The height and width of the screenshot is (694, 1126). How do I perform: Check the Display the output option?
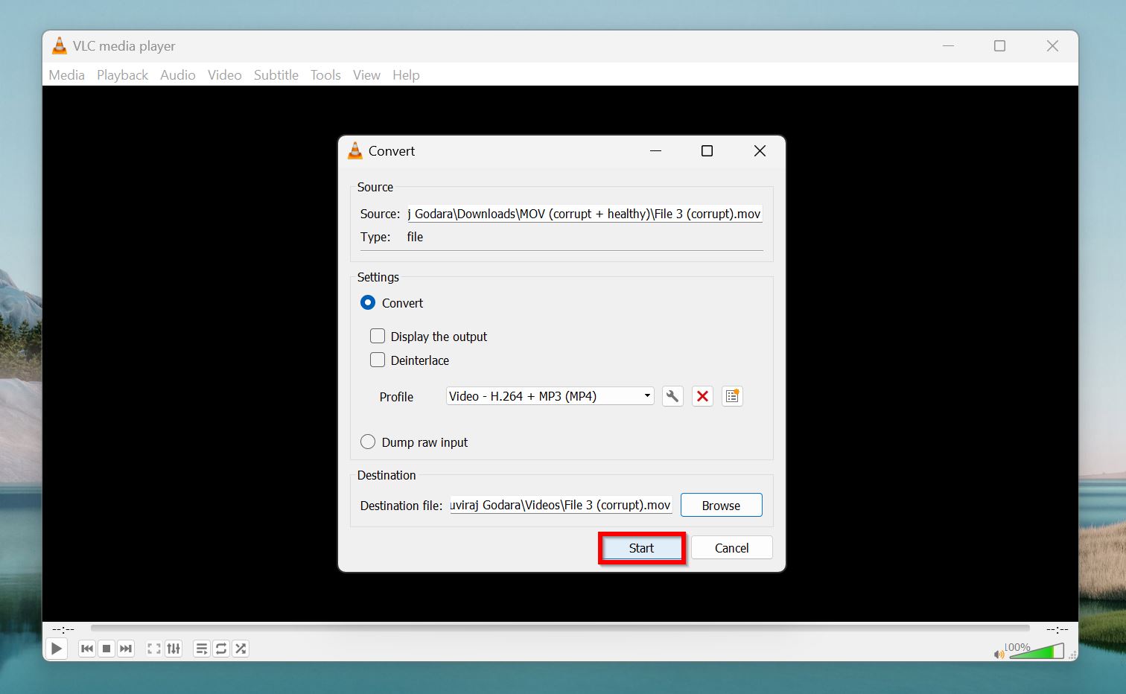point(378,336)
